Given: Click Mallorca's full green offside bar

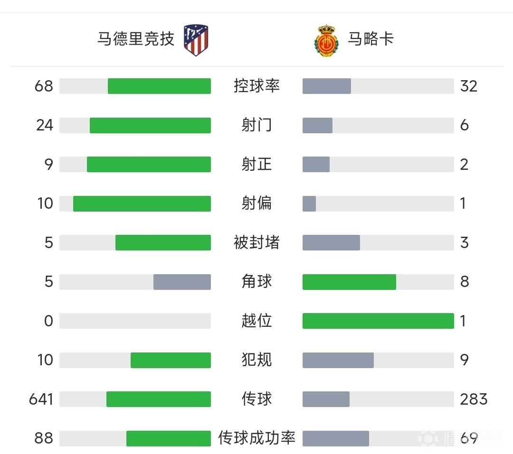Looking at the screenshot, I should [378, 321].
